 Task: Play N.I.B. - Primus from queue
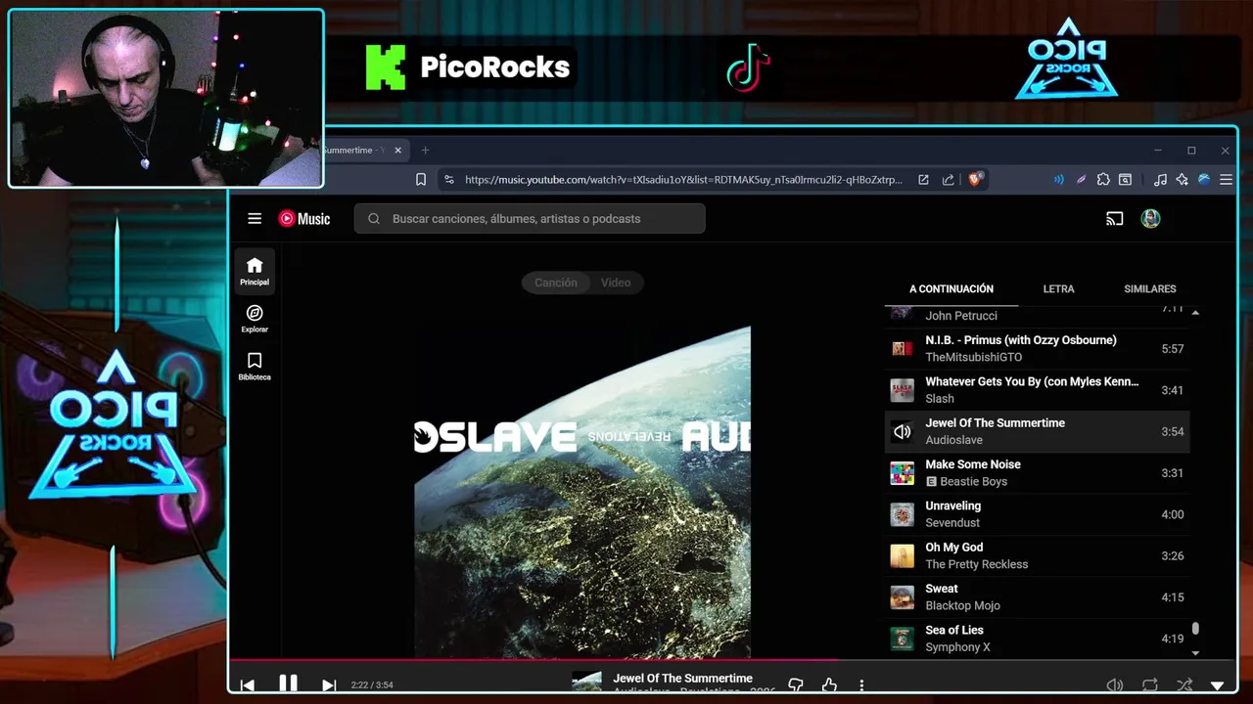pyautogui.click(x=1038, y=349)
